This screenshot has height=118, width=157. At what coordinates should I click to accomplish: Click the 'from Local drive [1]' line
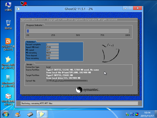click(63, 78)
